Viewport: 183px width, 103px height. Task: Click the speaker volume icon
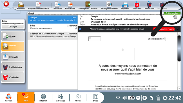(124, 98)
